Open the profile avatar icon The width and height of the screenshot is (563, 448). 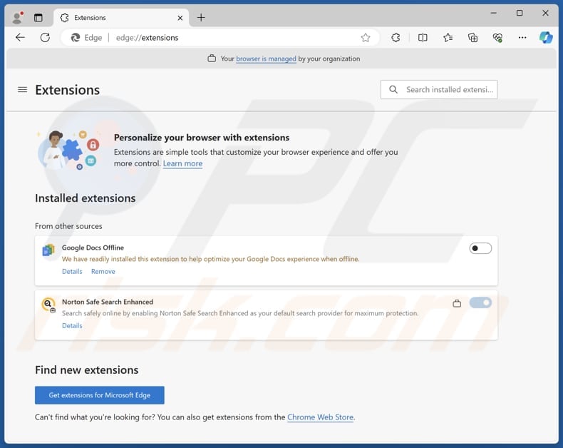click(x=17, y=17)
